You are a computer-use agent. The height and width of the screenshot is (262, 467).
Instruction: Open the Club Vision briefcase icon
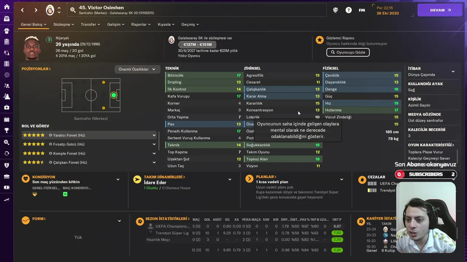click(x=7, y=176)
